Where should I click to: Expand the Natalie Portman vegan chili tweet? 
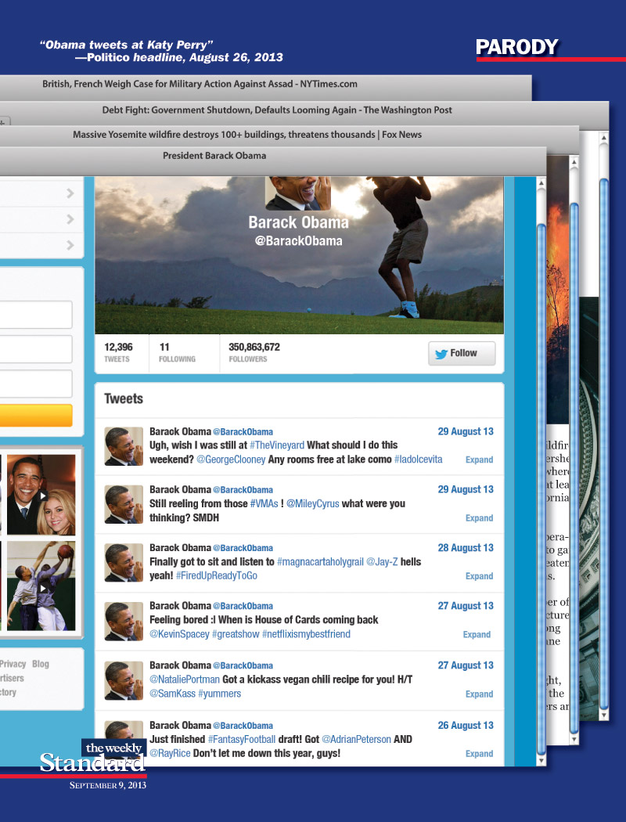coord(479,694)
